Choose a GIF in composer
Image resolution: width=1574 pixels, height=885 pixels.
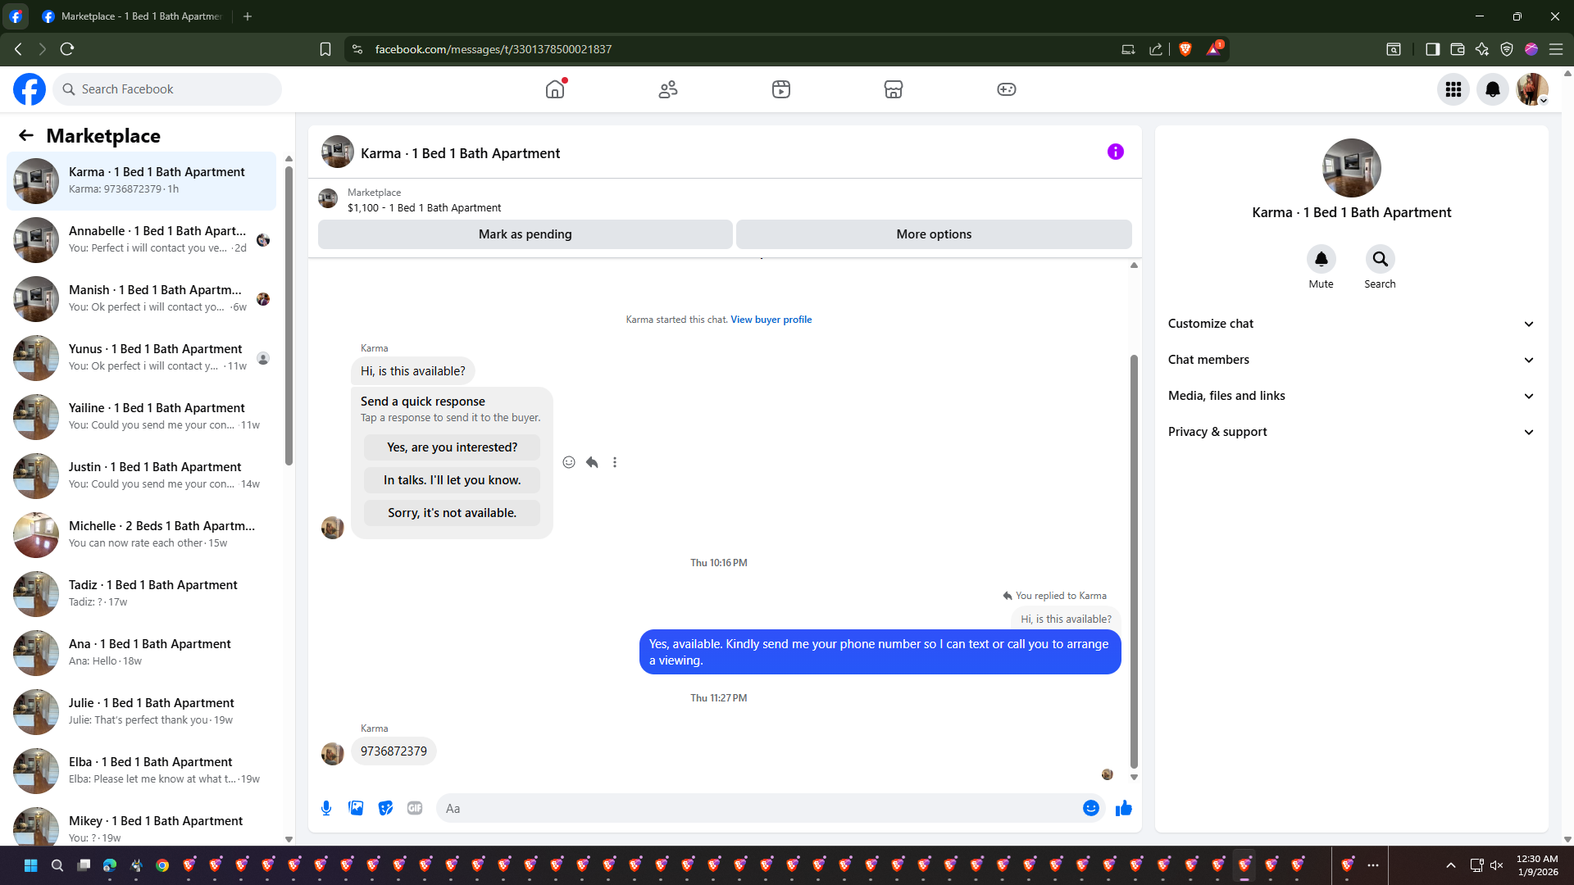(415, 808)
